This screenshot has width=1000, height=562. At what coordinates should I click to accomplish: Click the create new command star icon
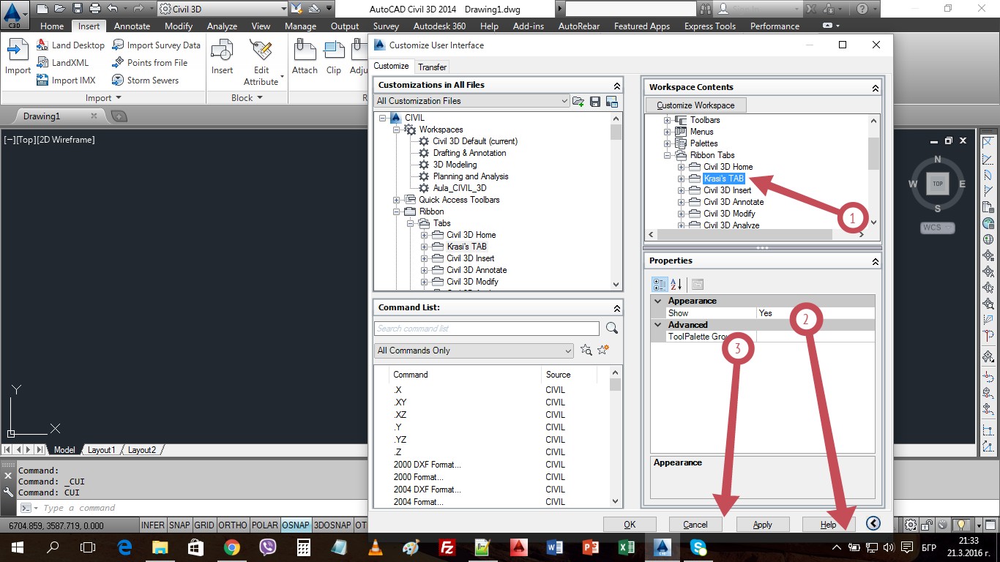(603, 351)
